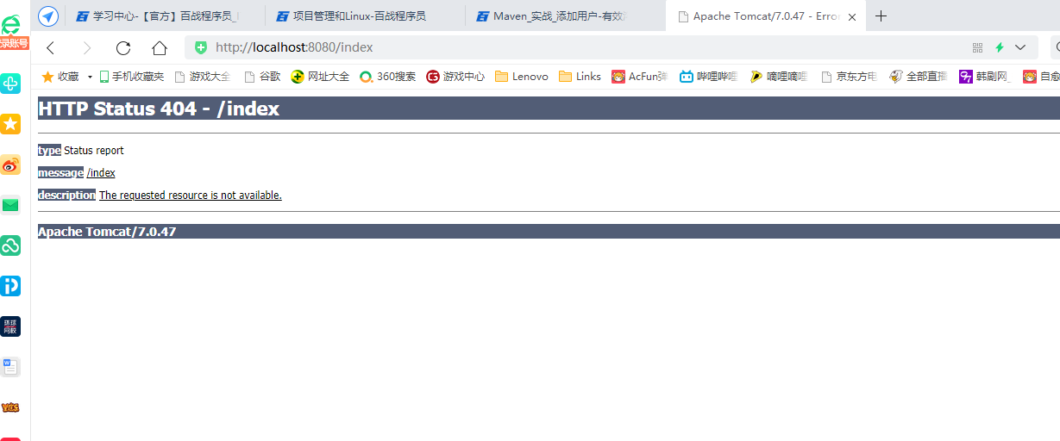Screen dimensions: 1060x441
Task: Open the green cloud sidebar icon
Action: coord(11,245)
